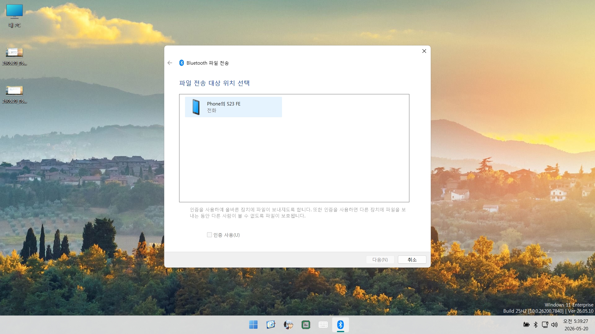Image resolution: width=595 pixels, height=334 pixels.
Task: Open the green chip taskbar app
Action: [306, 325]
